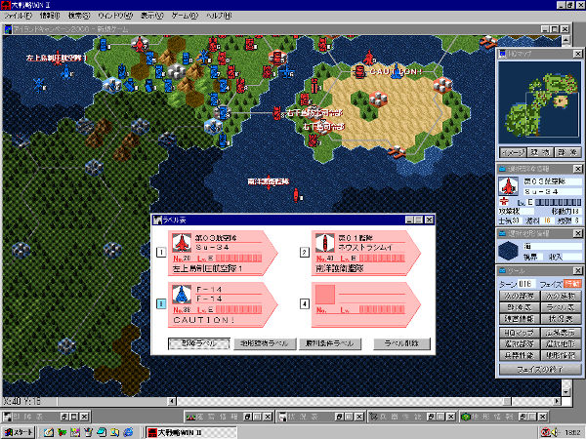Screen dimensions: 586x439
Task: Open the 情報(I) menu
Action: [50, 16]
